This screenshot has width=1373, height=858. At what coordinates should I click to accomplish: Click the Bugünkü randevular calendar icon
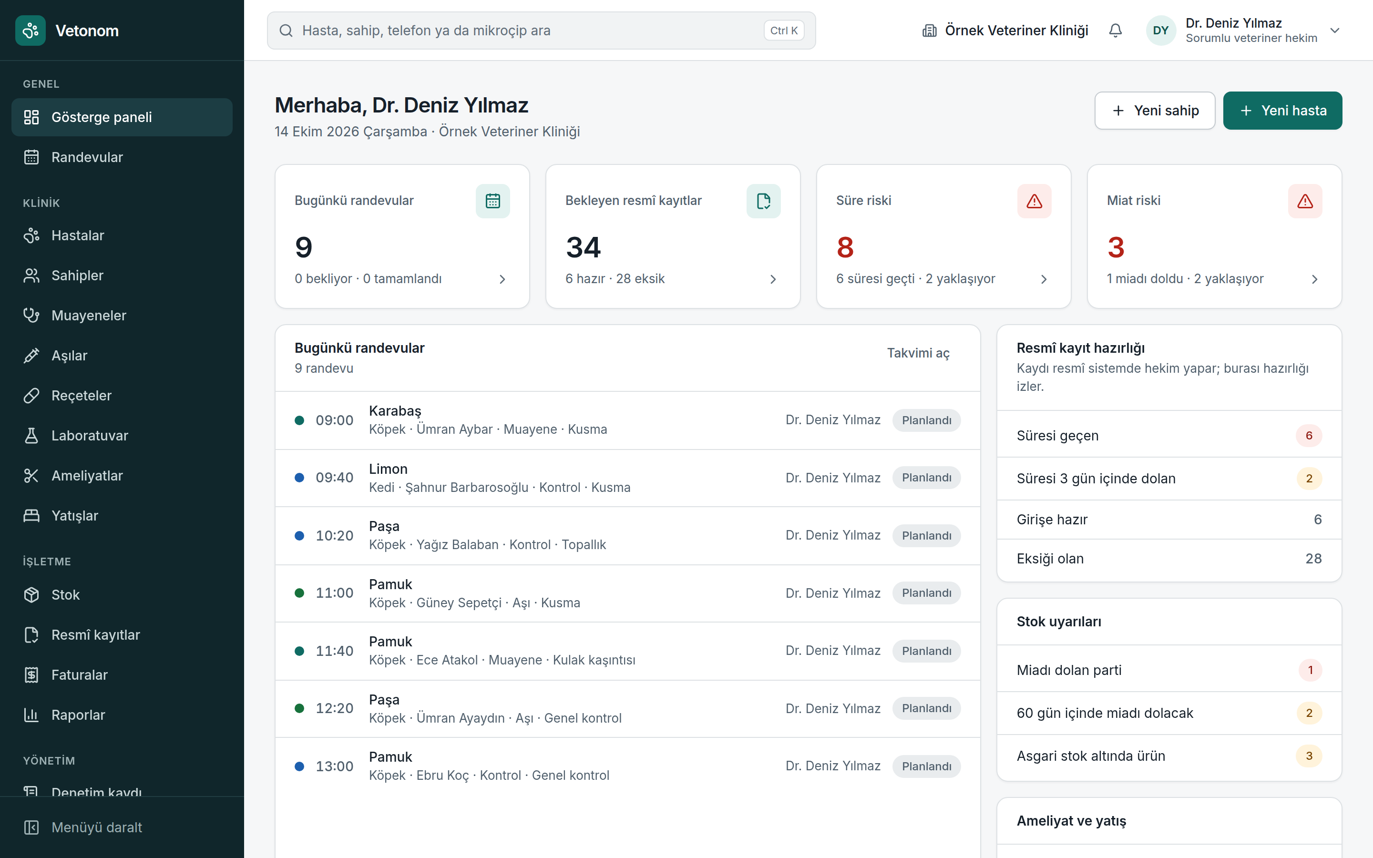(x=492, y=201)
